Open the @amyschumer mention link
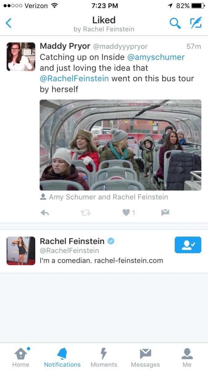Image resolution: width=208 pixels, height=370 pixels. click(156, 57)
